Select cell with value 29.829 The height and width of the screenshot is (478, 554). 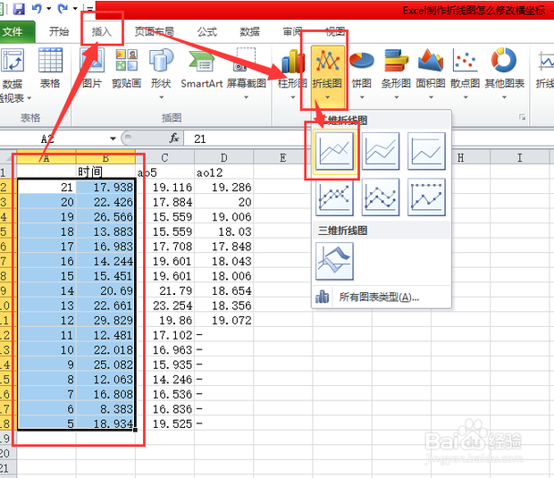pos(105,320)
